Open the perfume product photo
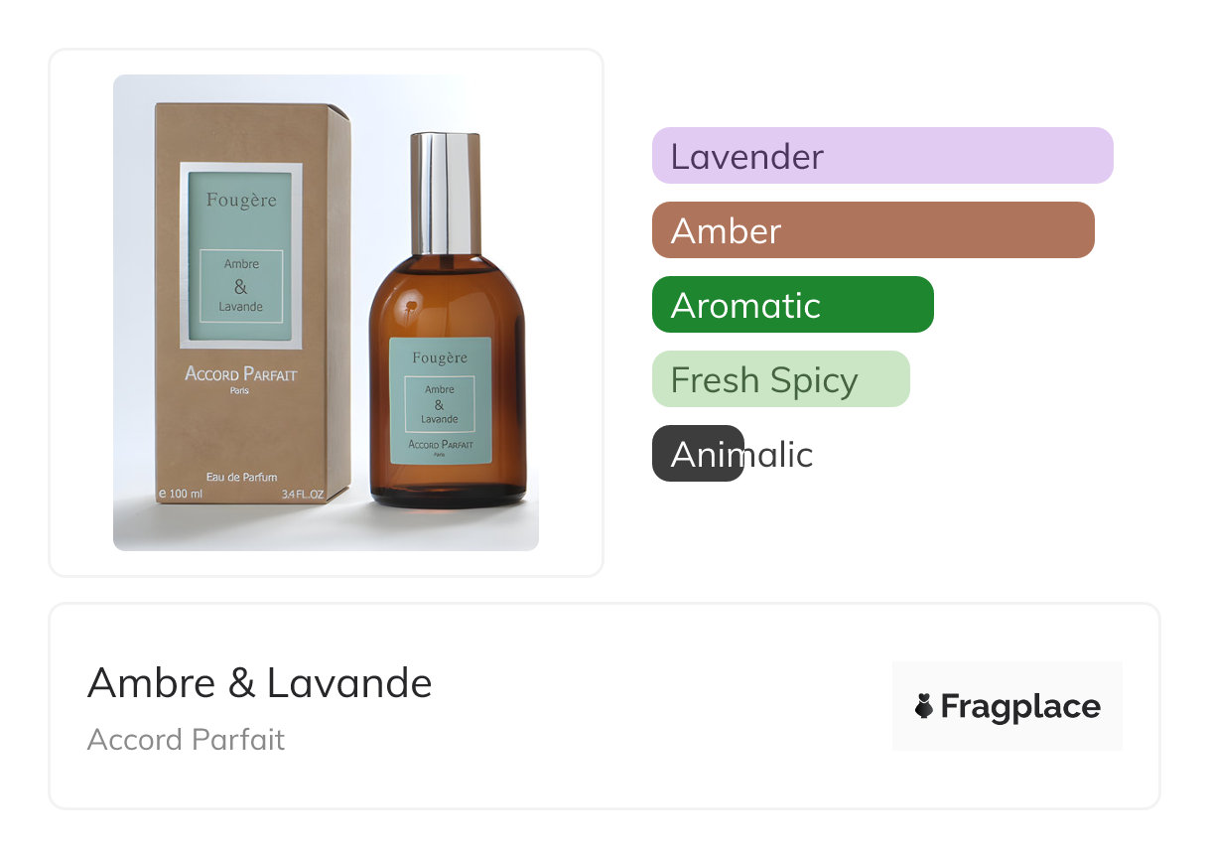The height and width of the screenshot is (858, 1209). pos(326,313)
